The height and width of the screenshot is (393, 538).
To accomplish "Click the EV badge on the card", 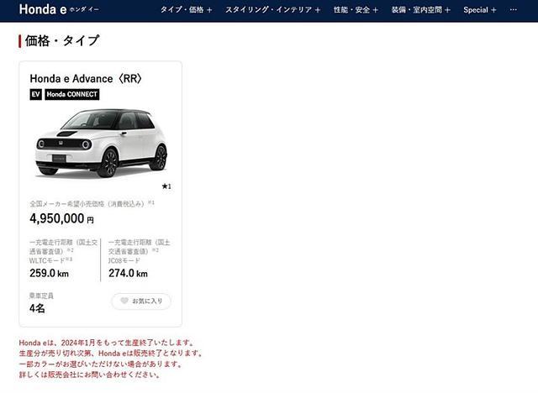I will click(35, 95).
